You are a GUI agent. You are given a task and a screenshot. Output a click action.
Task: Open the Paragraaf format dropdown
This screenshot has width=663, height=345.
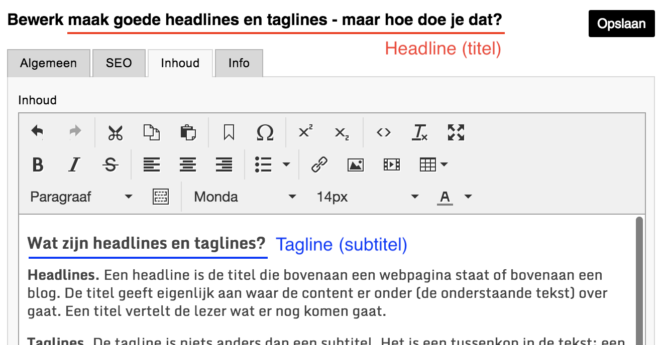pos(81,197)
